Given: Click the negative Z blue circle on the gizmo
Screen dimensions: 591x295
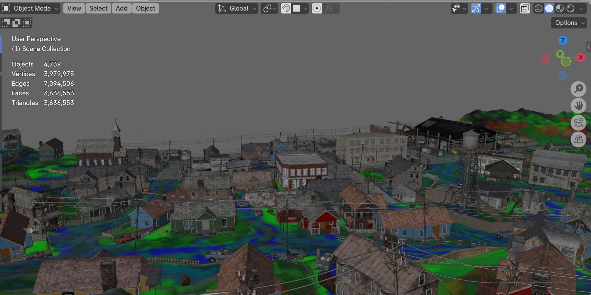Looking at the screenshot, I should tap(563, 76).
